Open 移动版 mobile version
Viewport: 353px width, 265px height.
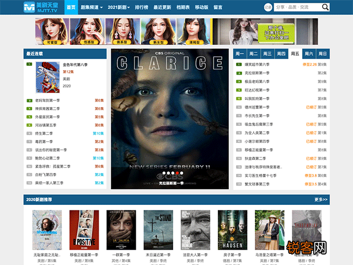pyautogui.click(x=201, y=7)
